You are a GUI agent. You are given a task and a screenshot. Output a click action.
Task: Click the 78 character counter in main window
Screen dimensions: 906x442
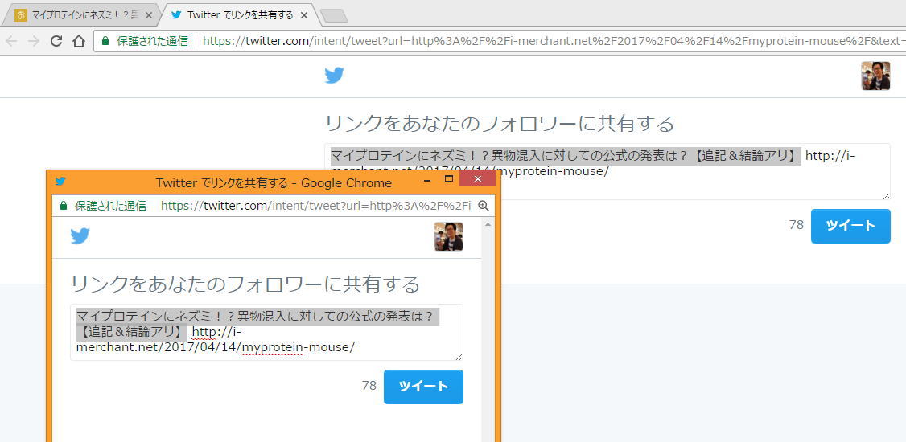[797, 225]
